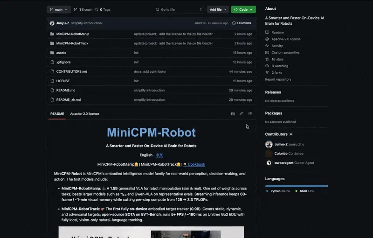Switch to the Apache-2.0 license tab
373x238 pixels.
(x=84, y=114)
